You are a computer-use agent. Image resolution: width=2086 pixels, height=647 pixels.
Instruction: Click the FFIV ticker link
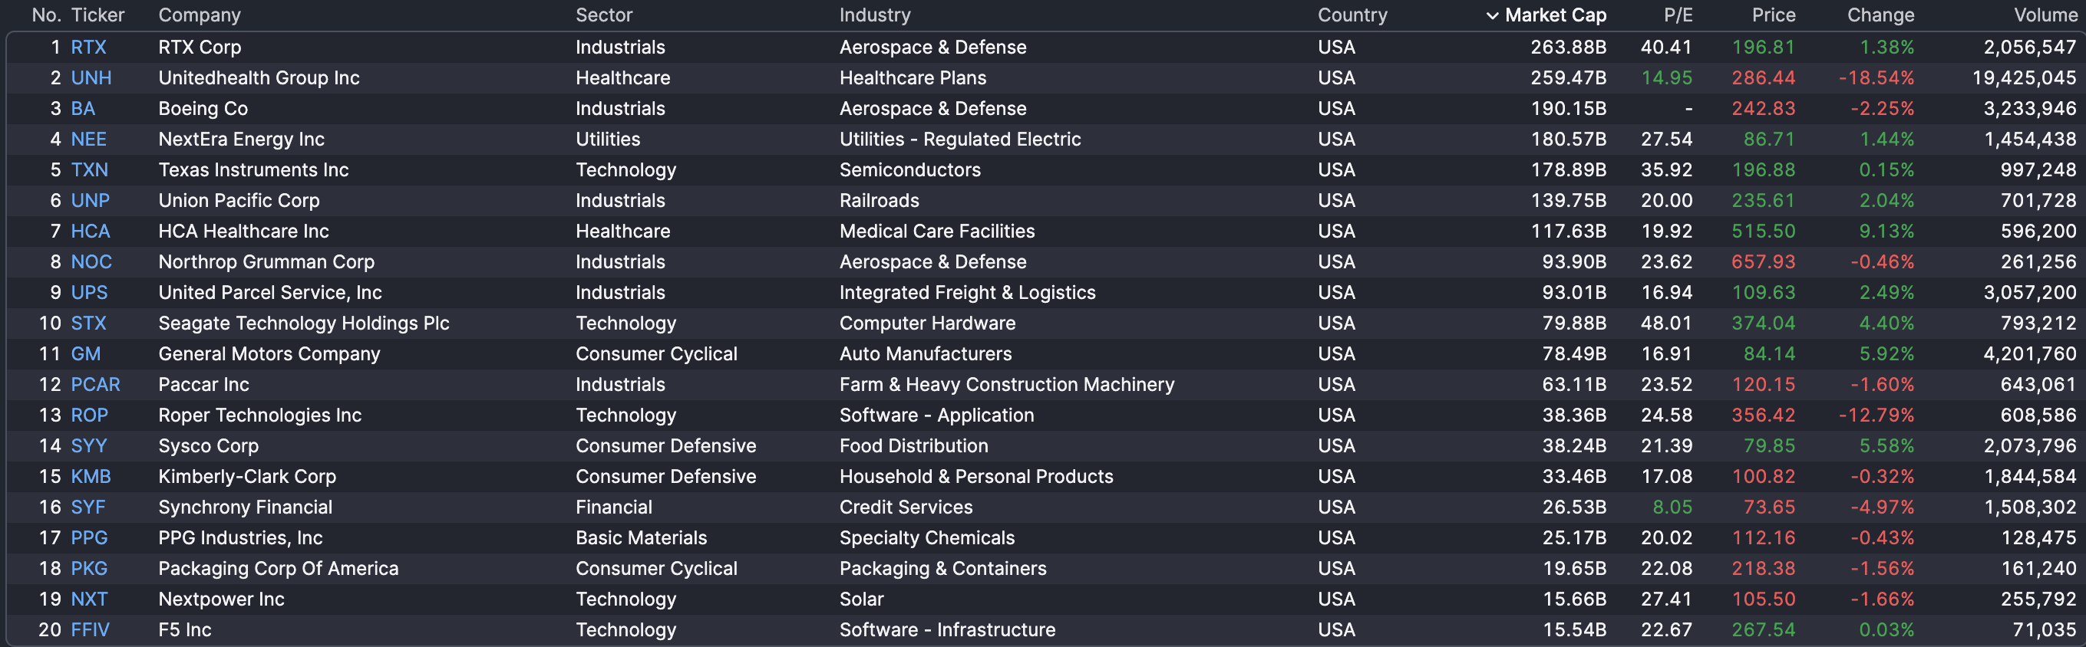90,630
